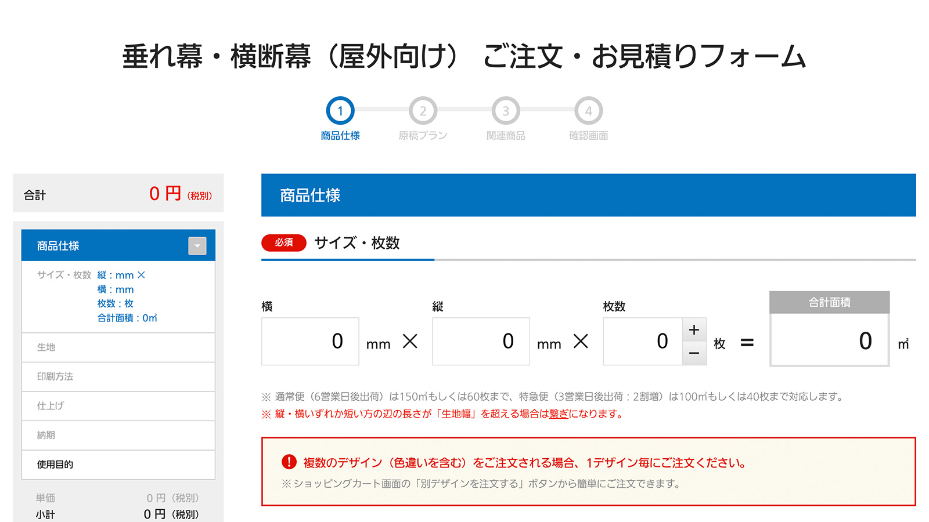Click the 縦 height input field

click(481, 341)
